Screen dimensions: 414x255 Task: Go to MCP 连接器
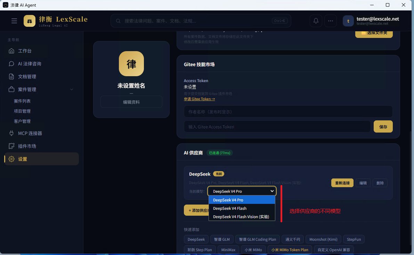[41, 133]
